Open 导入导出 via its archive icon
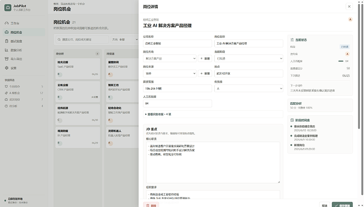The width and height of the screenshot is (364, 207). [6, 59]
